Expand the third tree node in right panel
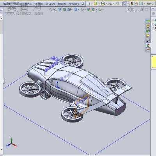 click(153, 28)
